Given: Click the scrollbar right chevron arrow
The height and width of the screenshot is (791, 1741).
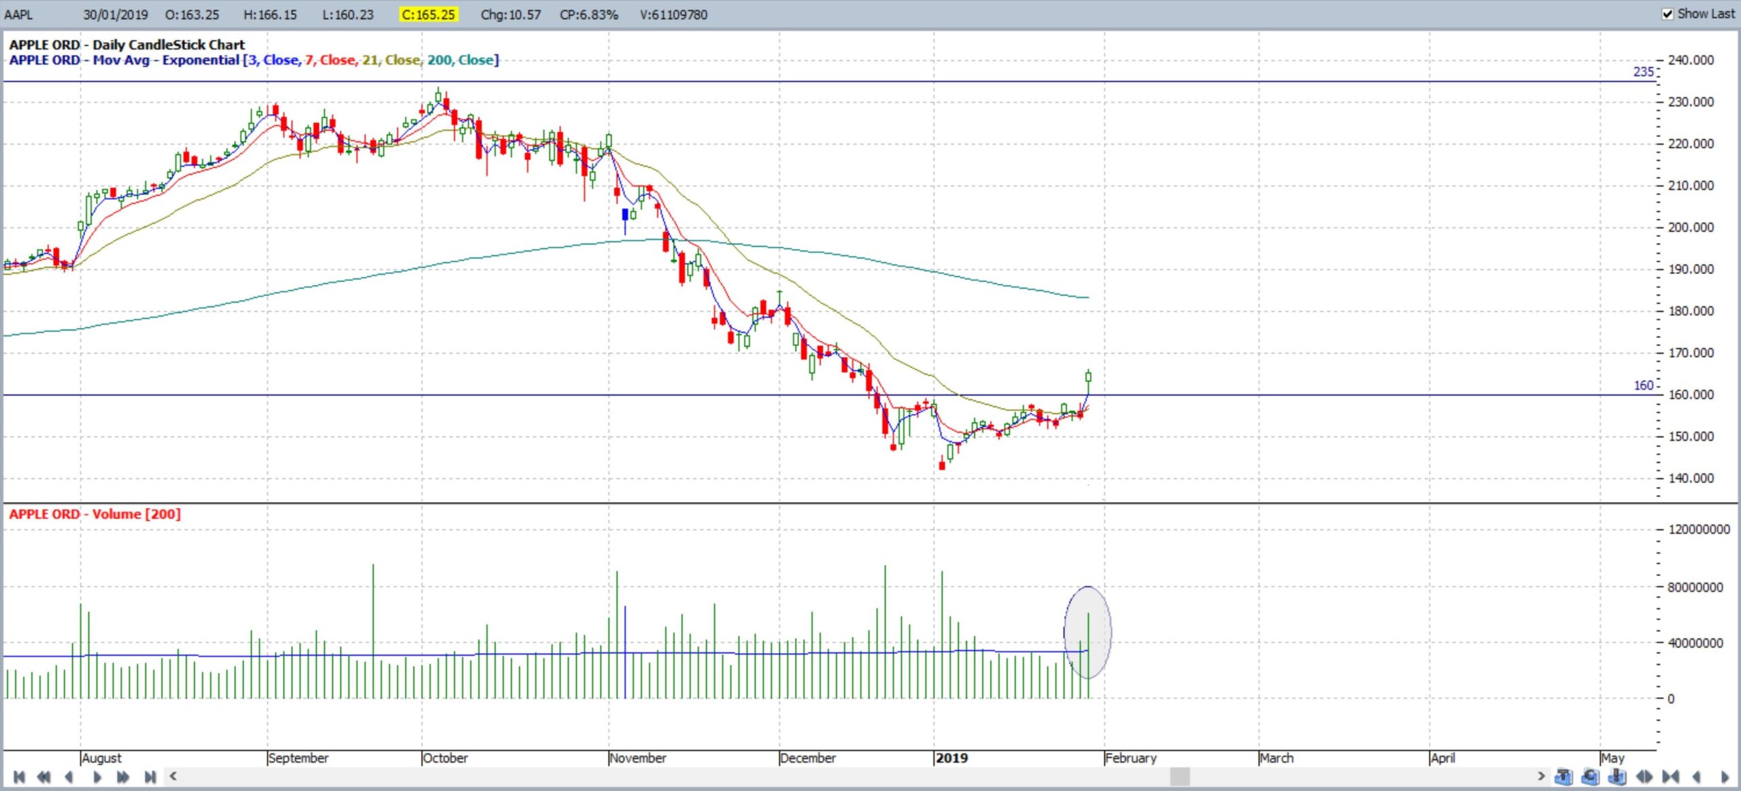Looking at the screenshot, I should (x=1541, y=775).
